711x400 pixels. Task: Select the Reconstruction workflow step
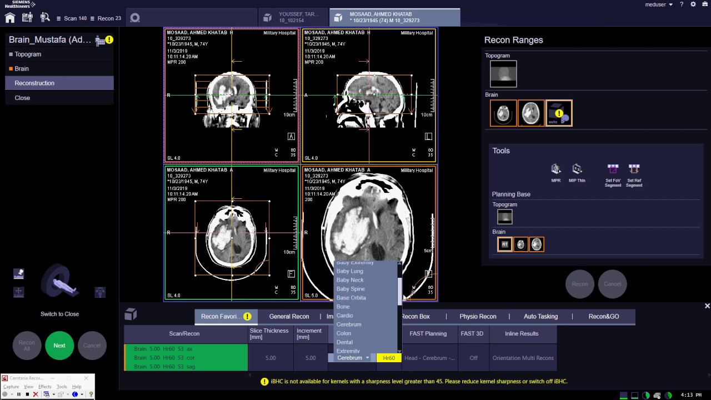[59, 83]
